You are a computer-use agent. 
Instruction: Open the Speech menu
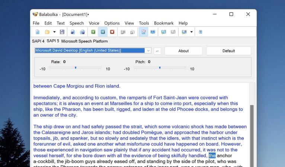(77, 23)
